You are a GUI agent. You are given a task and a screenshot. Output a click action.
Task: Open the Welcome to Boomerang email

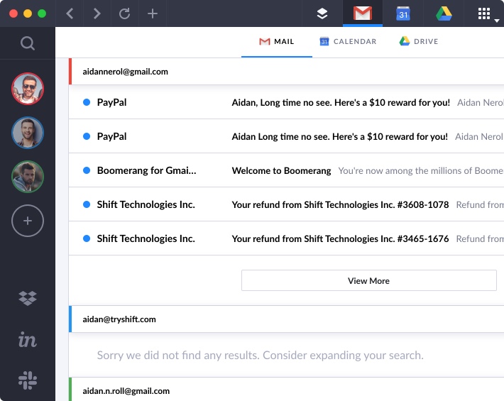tap(286, 170)
